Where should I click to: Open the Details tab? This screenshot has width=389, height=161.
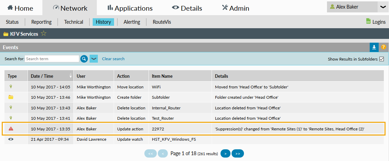pyautogui.click(x=187, y=8)
